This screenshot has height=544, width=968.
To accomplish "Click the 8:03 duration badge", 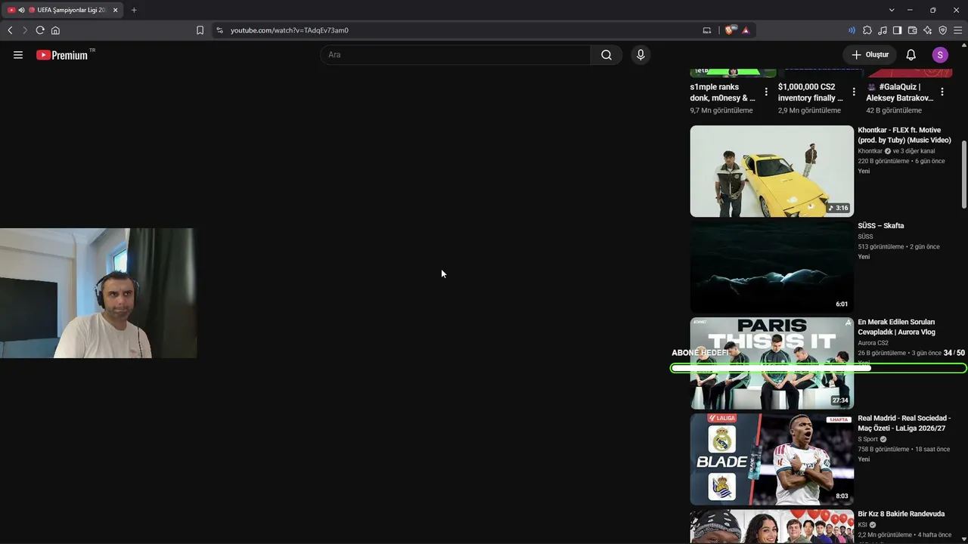I will (842, 496).
